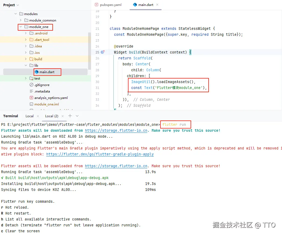Expand the .idea folder
This screenshot has width=282, height=235.
pos(26,46)
